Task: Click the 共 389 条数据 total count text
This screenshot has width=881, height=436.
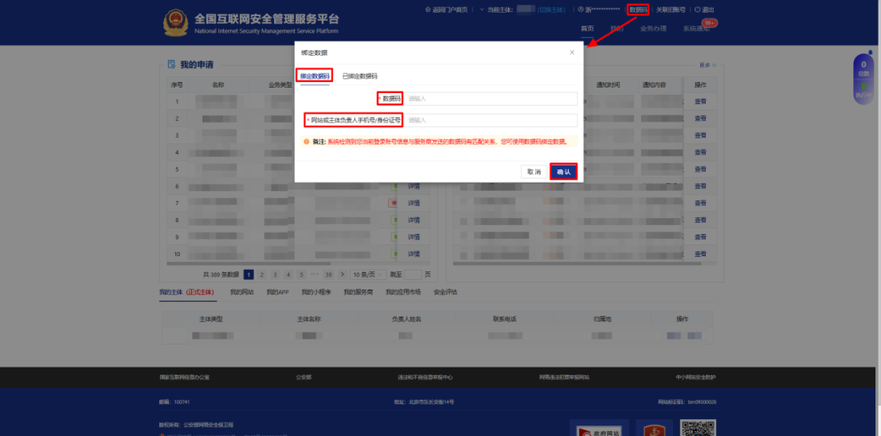Action: pyautogui.click(x=221, y=274)
